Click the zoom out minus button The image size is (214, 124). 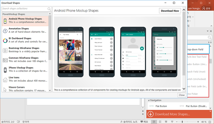(x=177, y=122)
